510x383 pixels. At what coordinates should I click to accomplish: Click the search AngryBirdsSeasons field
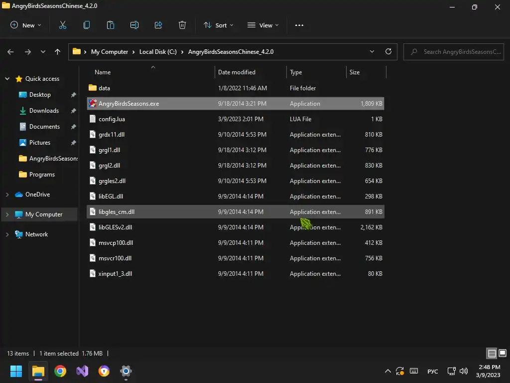[x=454, y=52]
